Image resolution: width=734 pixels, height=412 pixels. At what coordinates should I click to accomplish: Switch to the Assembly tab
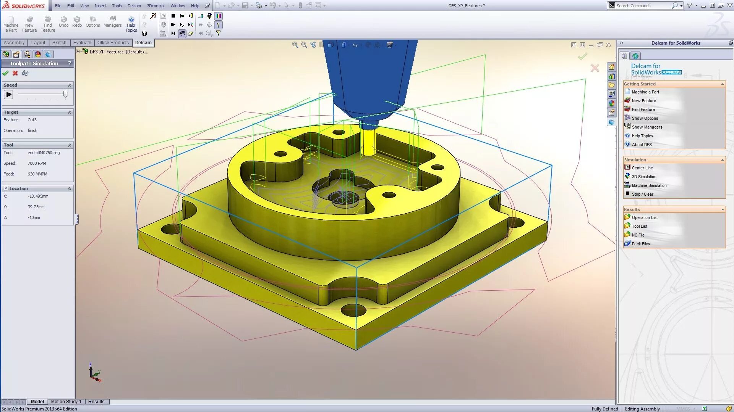coord(14,42)
